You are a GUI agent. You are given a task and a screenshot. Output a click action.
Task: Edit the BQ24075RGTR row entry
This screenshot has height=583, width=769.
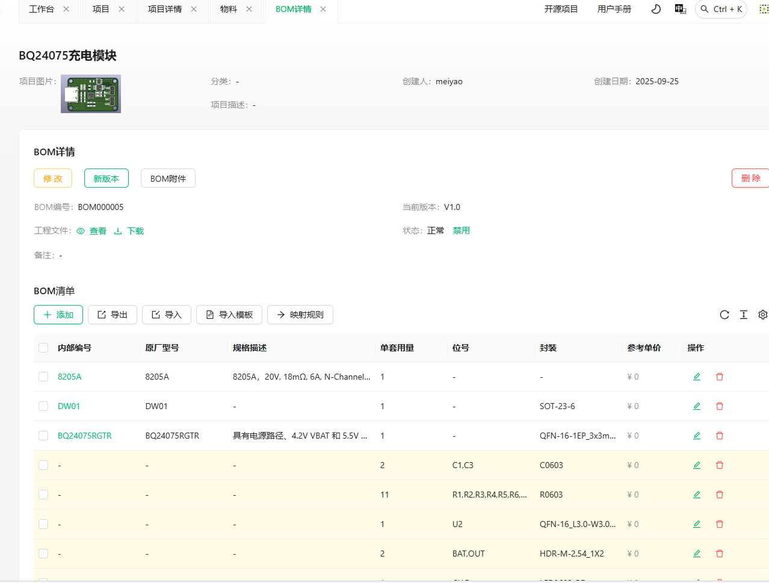(x=697, y=436)
